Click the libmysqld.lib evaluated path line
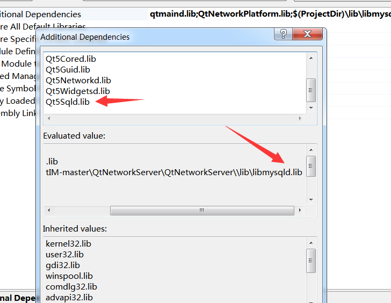 pyautogui.click(x=174, y=172)
